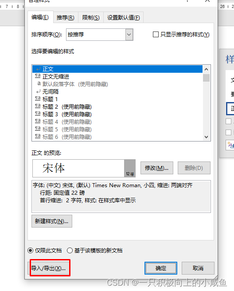Click the paragraph icon beside 标题 1
The image size is (234, 291).
(38, 98)
